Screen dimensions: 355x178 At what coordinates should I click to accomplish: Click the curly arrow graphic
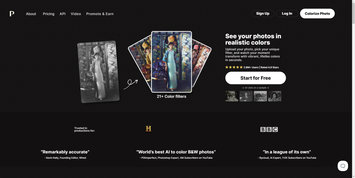point(131,84)
